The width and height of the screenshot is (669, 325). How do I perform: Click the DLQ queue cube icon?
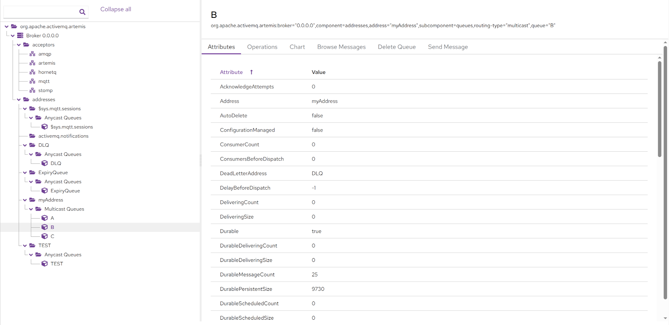coord(45,163)
